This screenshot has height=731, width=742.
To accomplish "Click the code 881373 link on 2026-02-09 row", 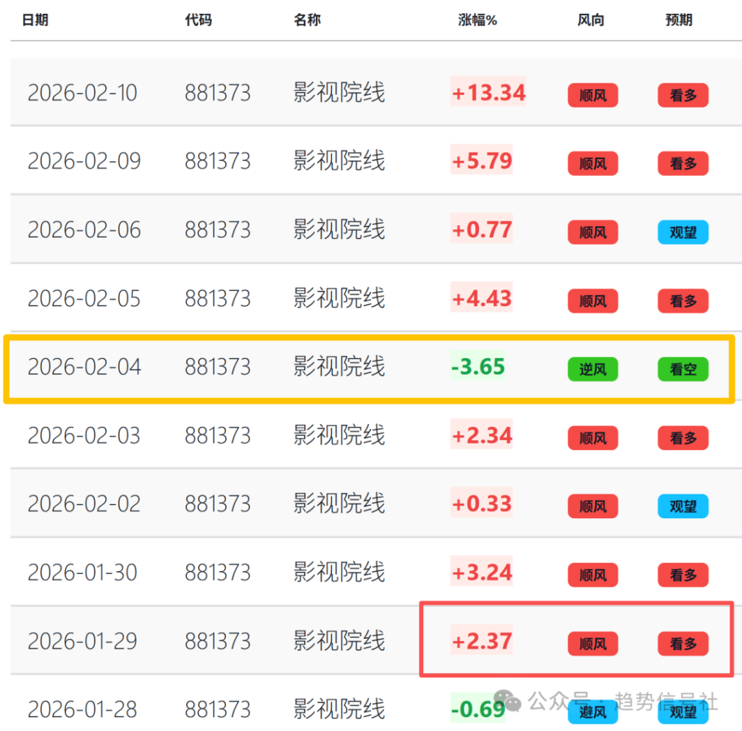I will coord(217,161).
